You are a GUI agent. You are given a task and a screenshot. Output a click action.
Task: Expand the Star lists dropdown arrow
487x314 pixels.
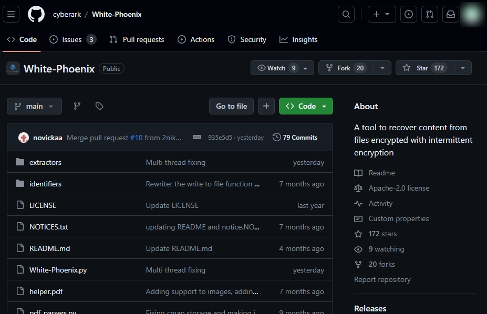pos(463,68)
